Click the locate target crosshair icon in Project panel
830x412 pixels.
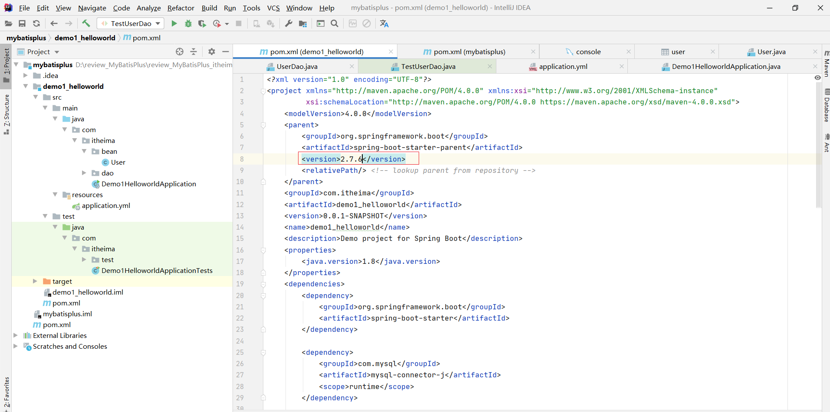pos(180,52)
